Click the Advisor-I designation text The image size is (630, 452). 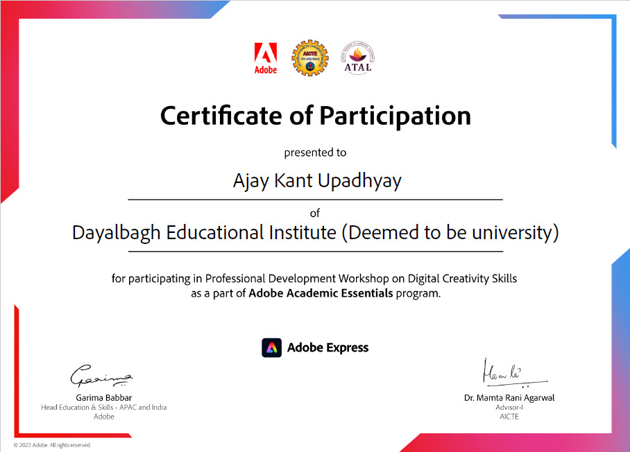click(x=509, y=408)
